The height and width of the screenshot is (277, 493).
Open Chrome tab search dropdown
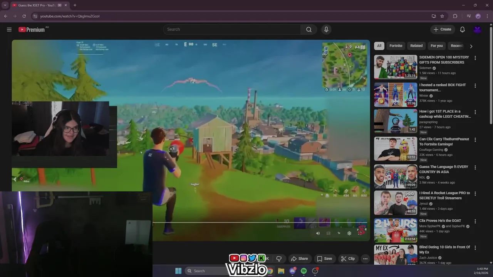click(5, 5)
